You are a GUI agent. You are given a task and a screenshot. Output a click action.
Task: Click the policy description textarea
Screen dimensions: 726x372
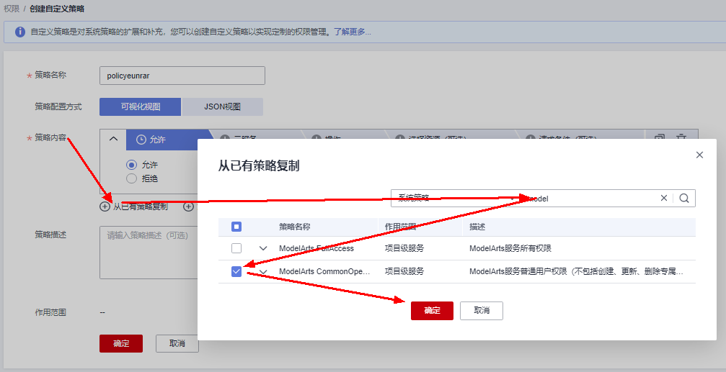(x=149, y=253)
